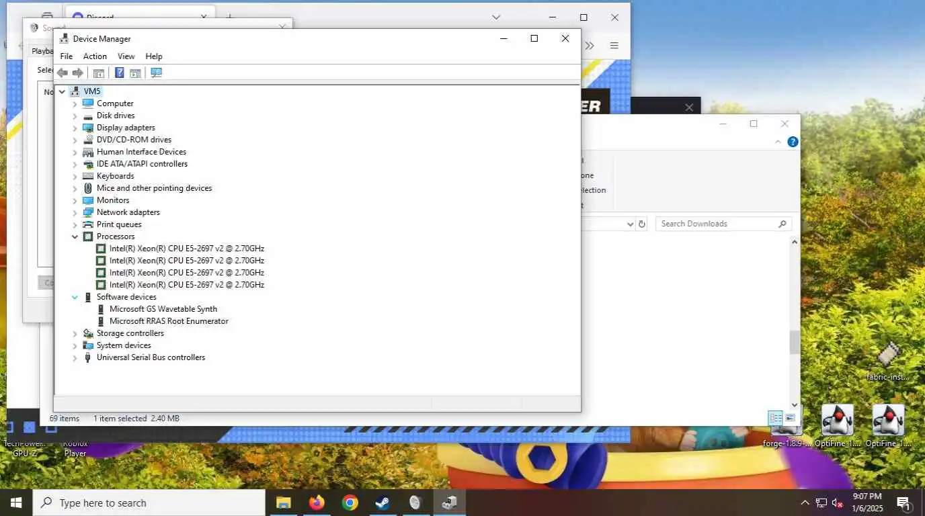
Task: Expand Human Interface Devices arrow
Action: tap(75, 152)
